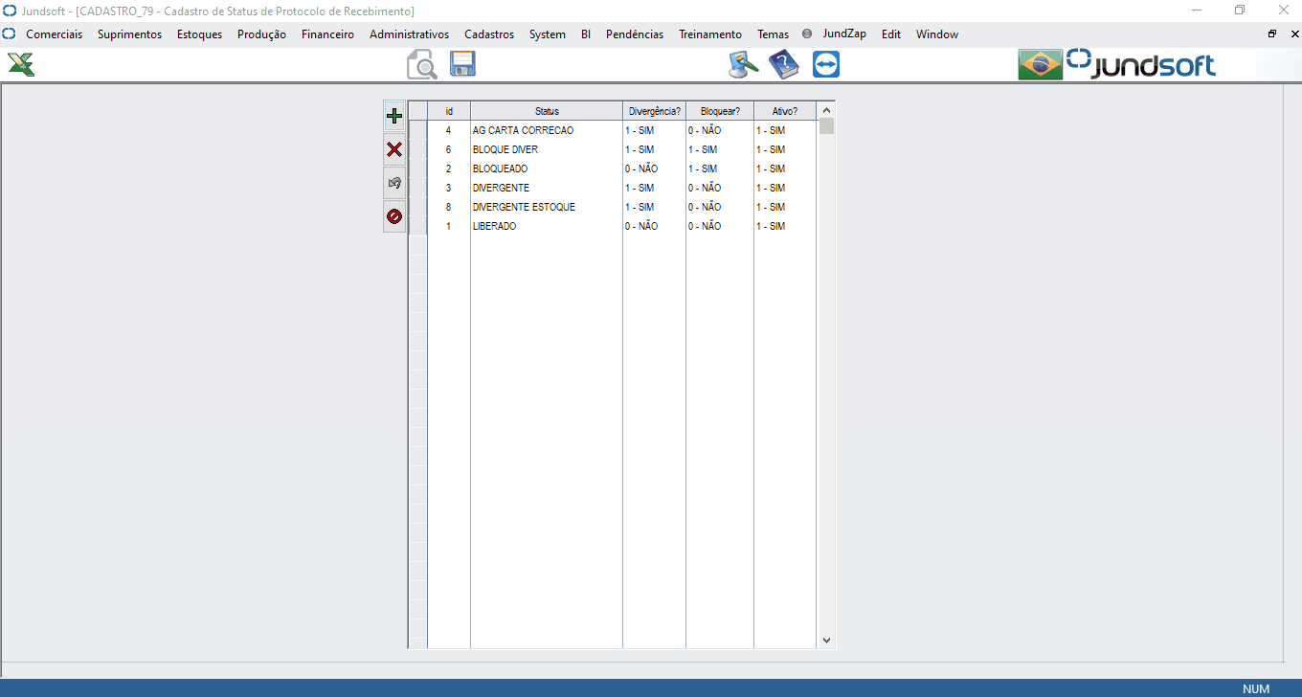Click the red cancel circle icon
This screenshot has height=697, width=1302.
[393, 216]
